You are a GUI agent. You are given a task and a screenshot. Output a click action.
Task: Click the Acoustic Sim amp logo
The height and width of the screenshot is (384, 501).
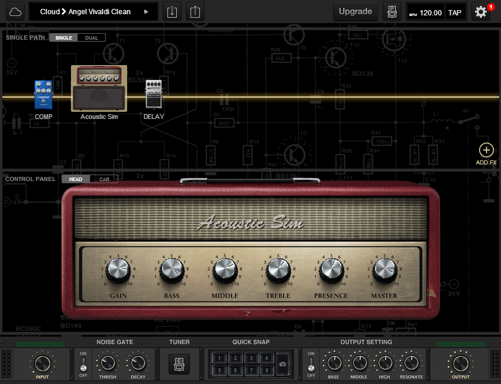[251, 222]
